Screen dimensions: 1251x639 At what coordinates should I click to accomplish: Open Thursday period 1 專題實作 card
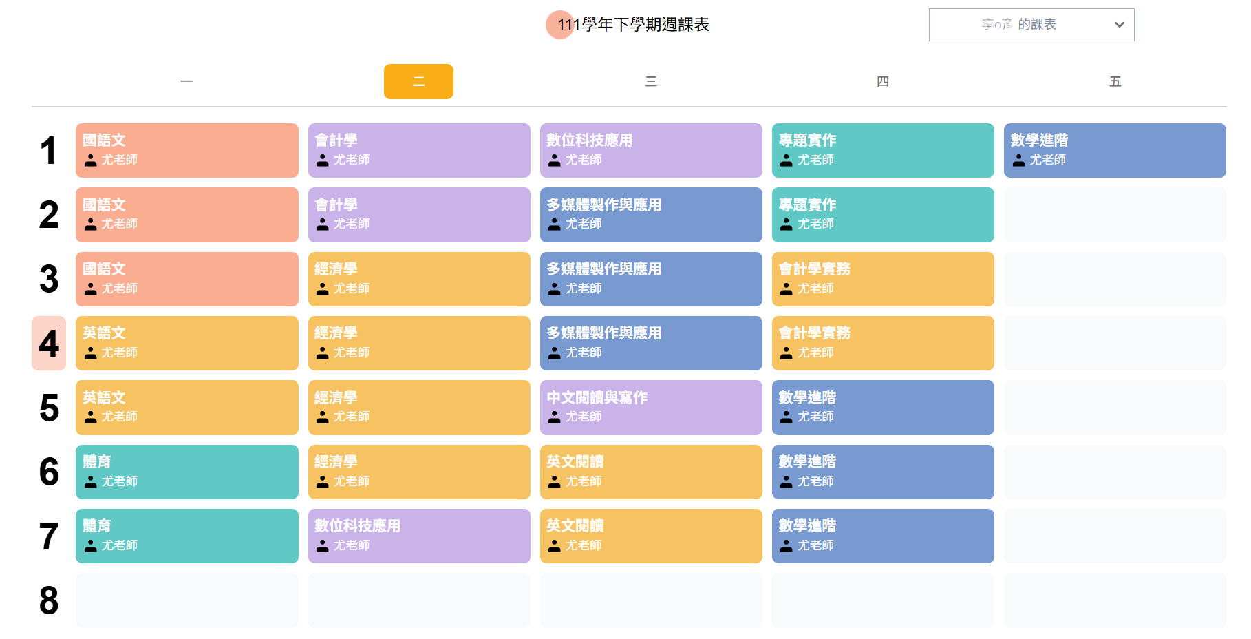(883, 151)
